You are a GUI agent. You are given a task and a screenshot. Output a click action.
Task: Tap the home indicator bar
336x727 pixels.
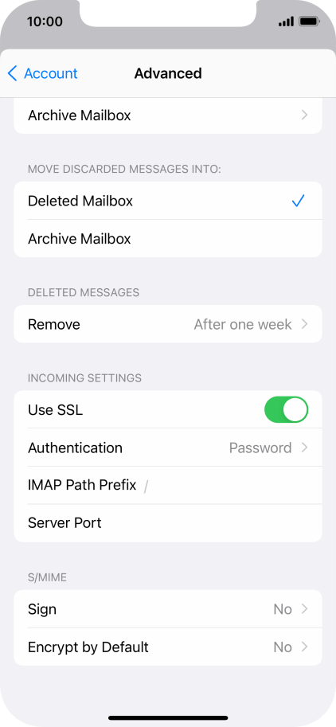point(168,717)
